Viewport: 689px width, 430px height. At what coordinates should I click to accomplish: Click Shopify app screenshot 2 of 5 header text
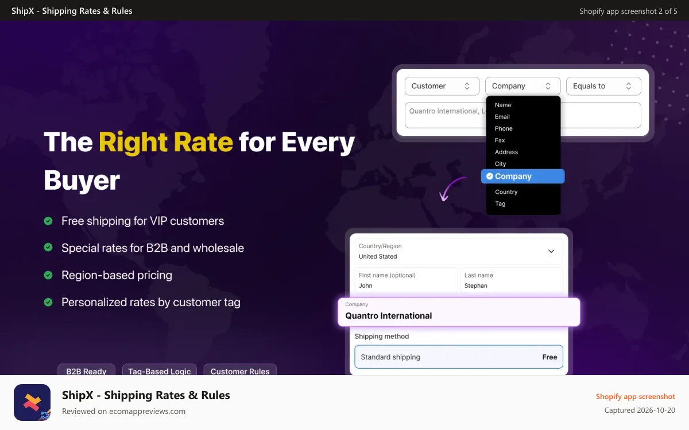click(x=628, y=11)
